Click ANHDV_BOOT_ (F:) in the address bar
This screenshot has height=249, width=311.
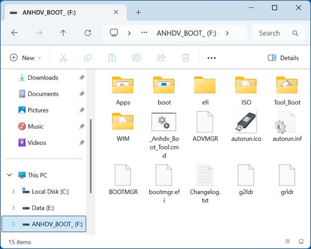[186, 33]
